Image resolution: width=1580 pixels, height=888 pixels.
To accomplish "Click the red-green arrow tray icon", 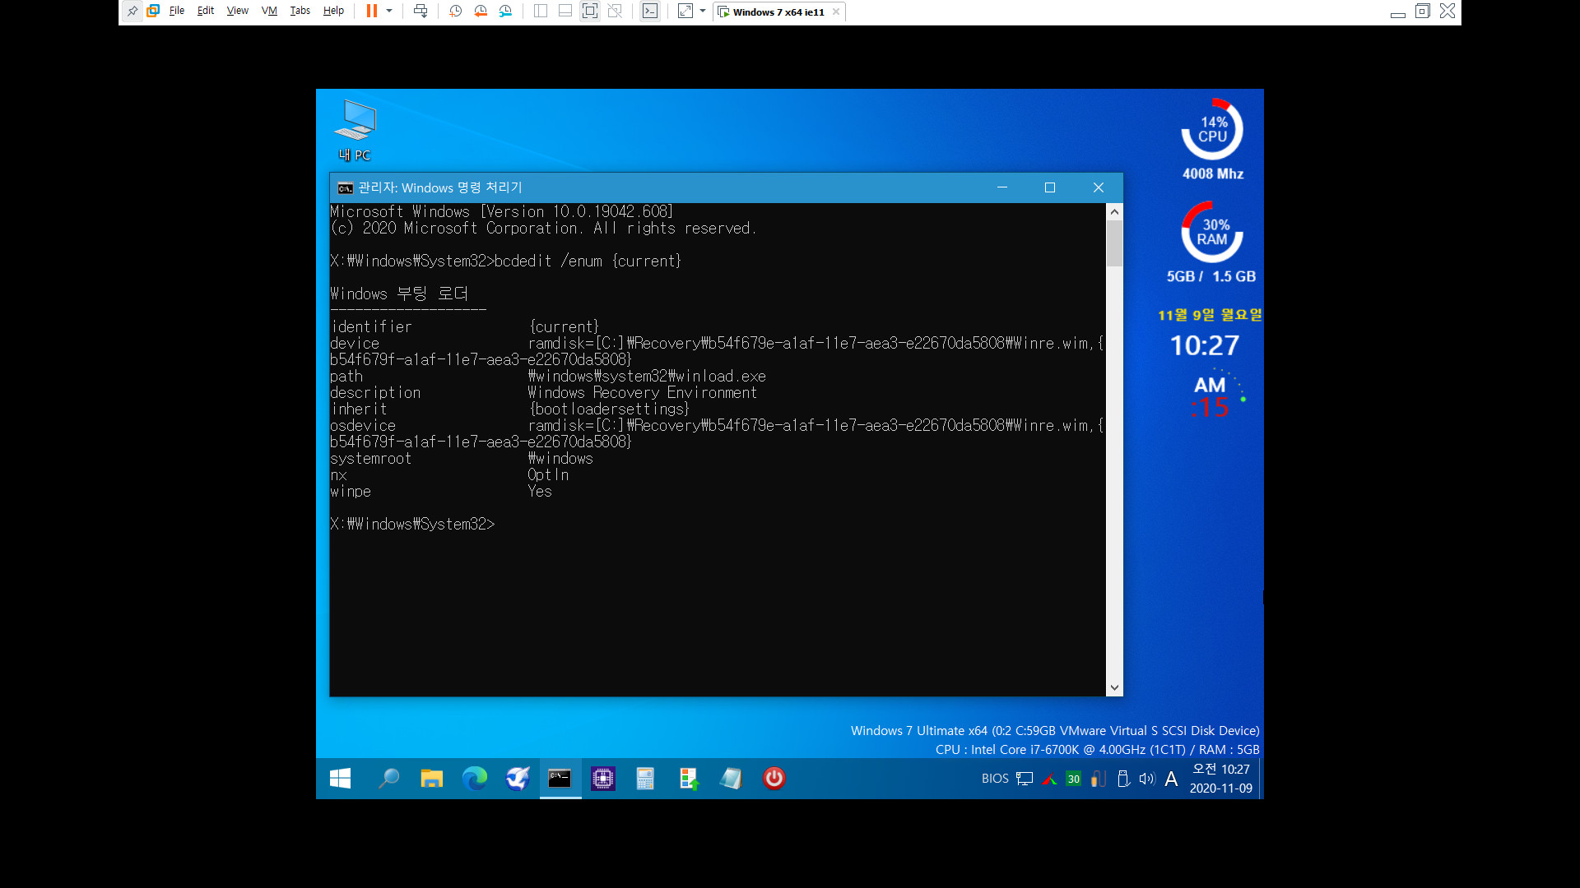I will [1049, 779].
